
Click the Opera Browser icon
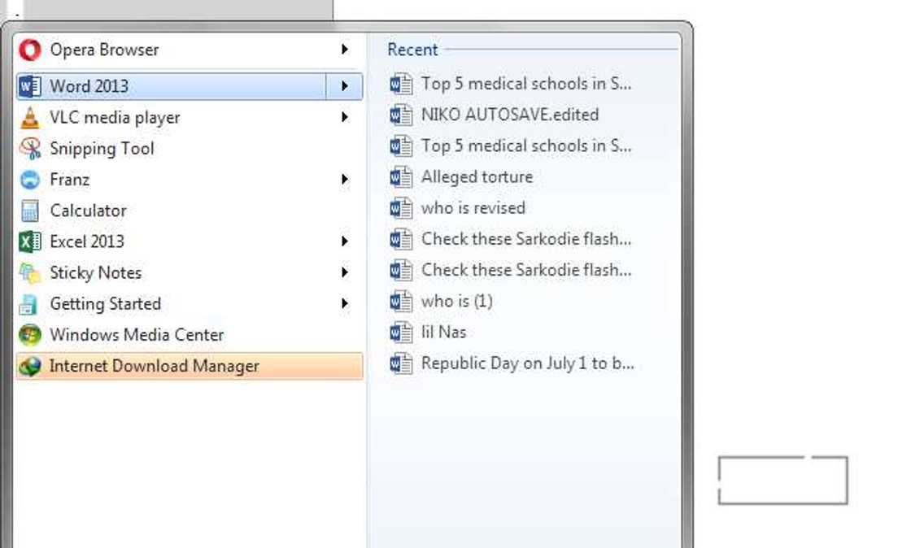pyautogui.click(x=30, y=50)
